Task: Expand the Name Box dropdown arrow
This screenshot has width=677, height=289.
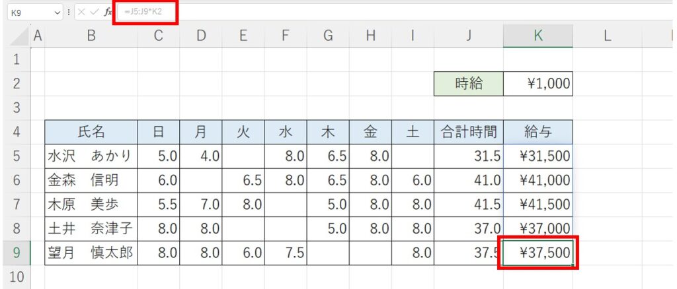Action: click(59, 13)
